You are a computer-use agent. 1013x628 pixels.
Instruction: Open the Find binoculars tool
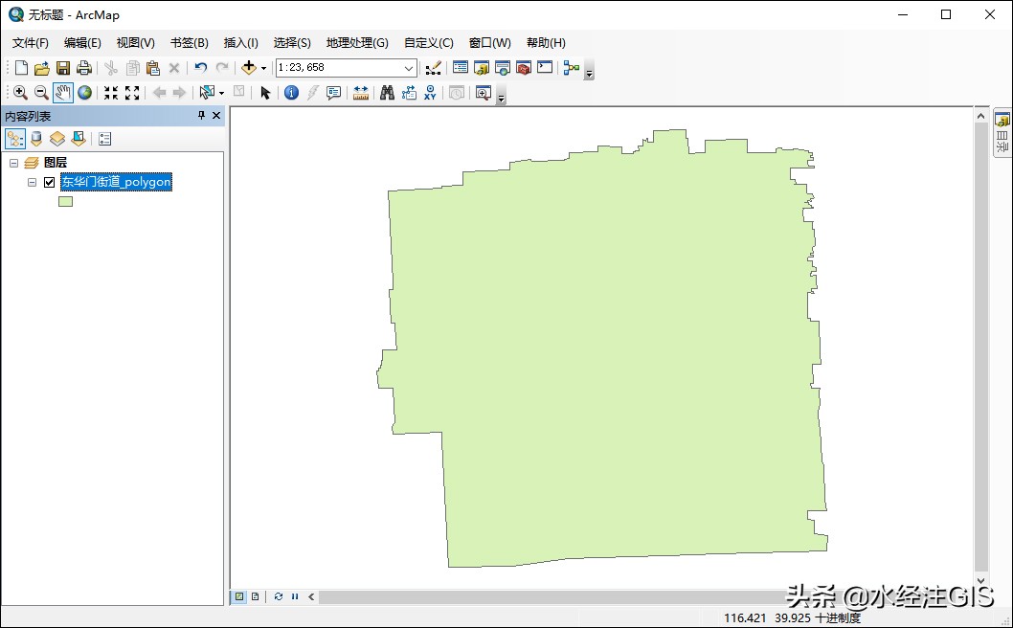[x=387, y=93]
